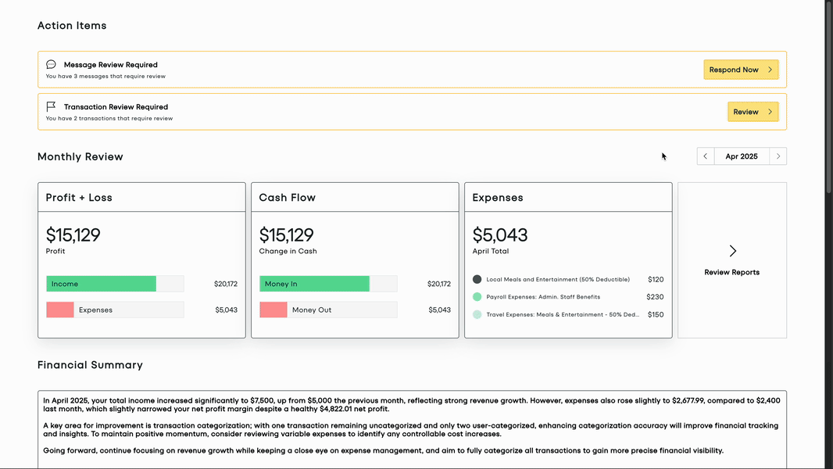
Task: Click the dark dot beside Local Meals and Entertainment
Action: click(477, 278)
